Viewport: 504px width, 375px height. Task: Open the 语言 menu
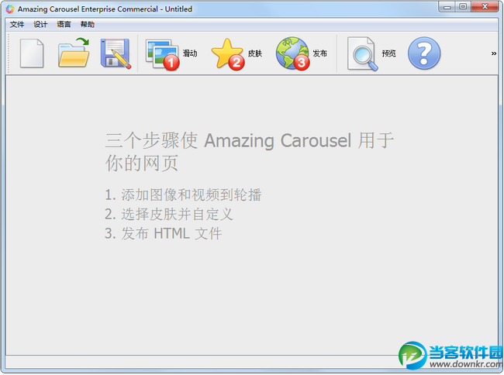64,24
